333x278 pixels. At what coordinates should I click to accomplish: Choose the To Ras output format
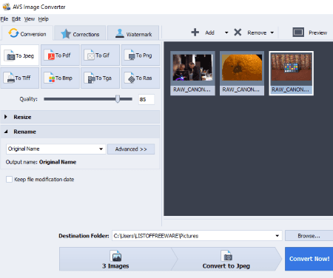tap(141, 78)
